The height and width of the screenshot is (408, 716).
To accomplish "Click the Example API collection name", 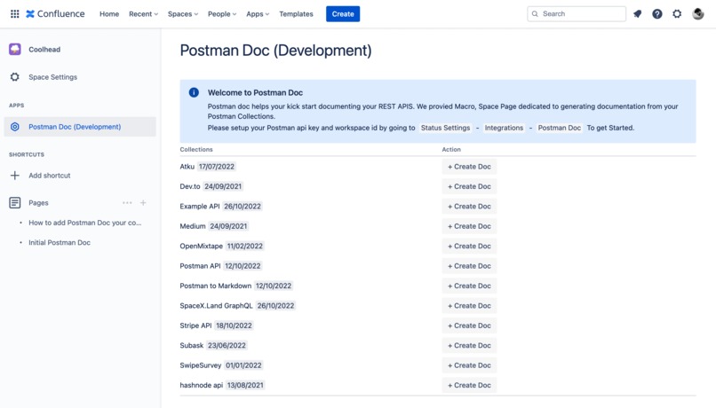I will click(200, 207).
